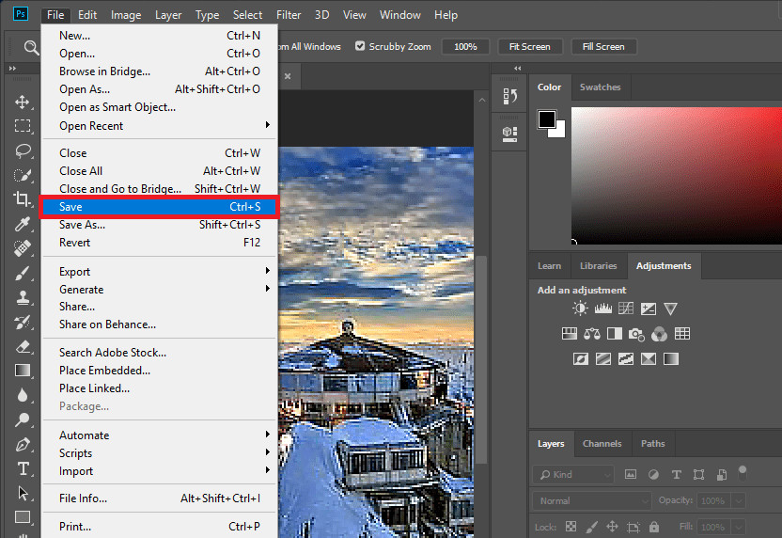Add a Photo Filter adjustment
The width and height of the screenshot is (782, 538).
coord(636,334)
